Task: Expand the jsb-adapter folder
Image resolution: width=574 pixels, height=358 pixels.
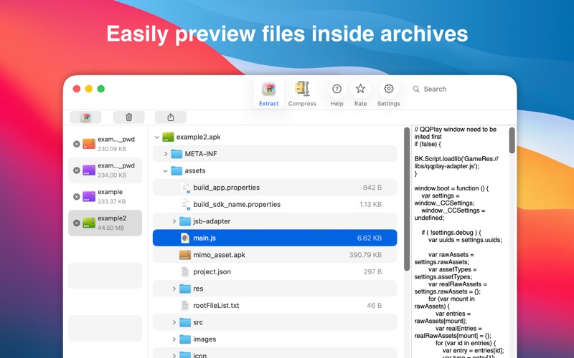Action: [174, 221]
